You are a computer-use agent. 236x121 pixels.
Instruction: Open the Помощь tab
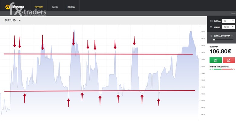pos(71,7)
